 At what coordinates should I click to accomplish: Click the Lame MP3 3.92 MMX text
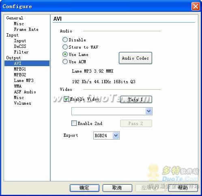click(92, 71)
